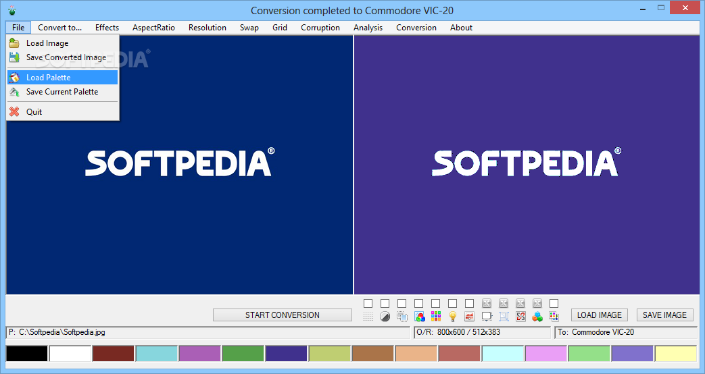Choose Quit from the File menu
Screen dimensions: 705x374
pos(62,112)
